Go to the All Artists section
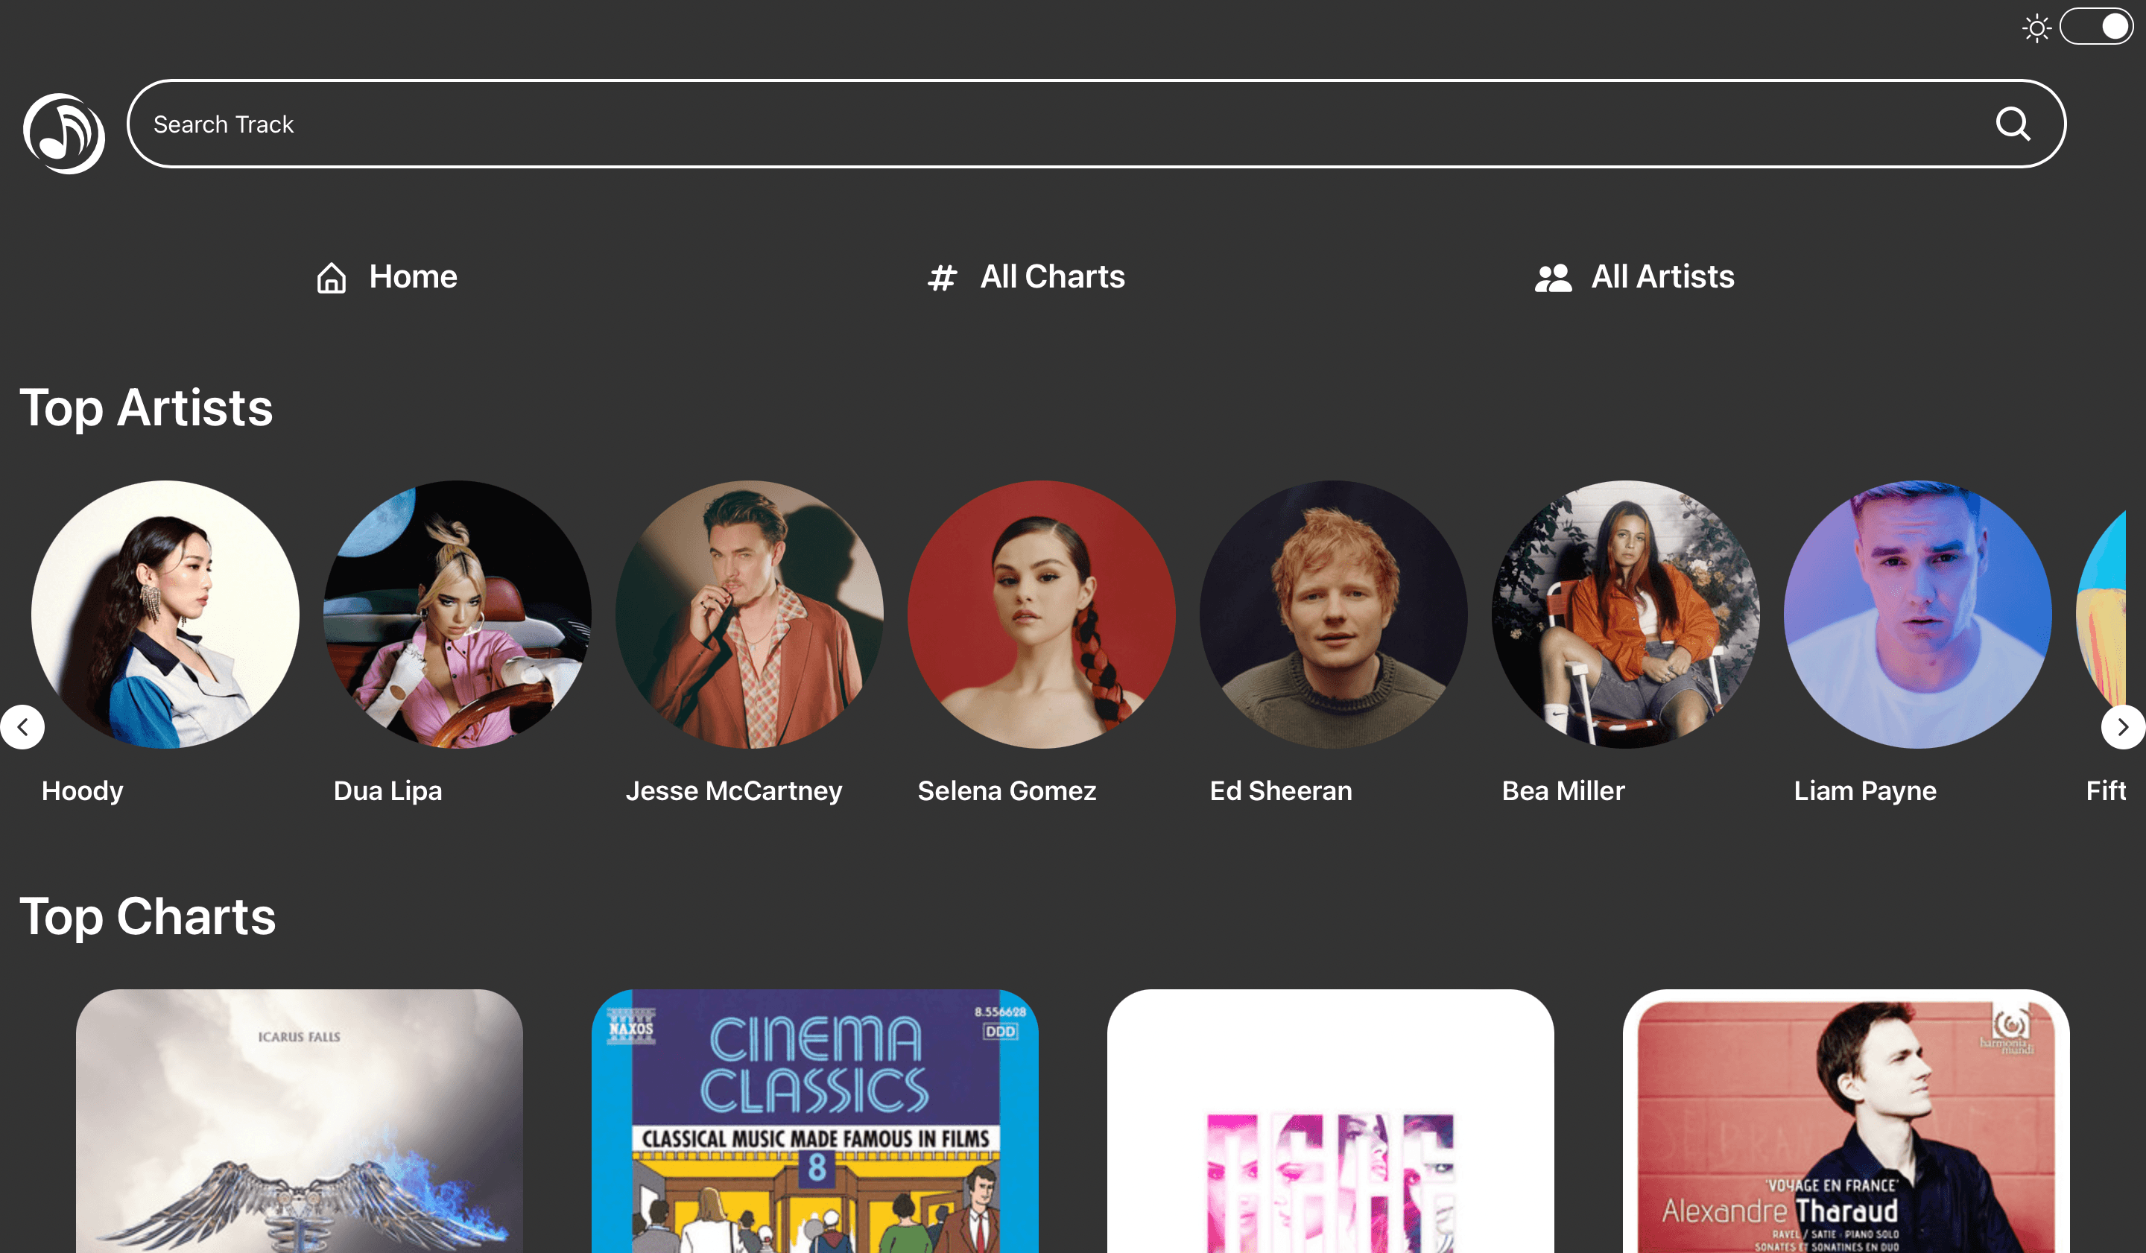Screen dimensions: 2146x1253 tap(1662, 278)
